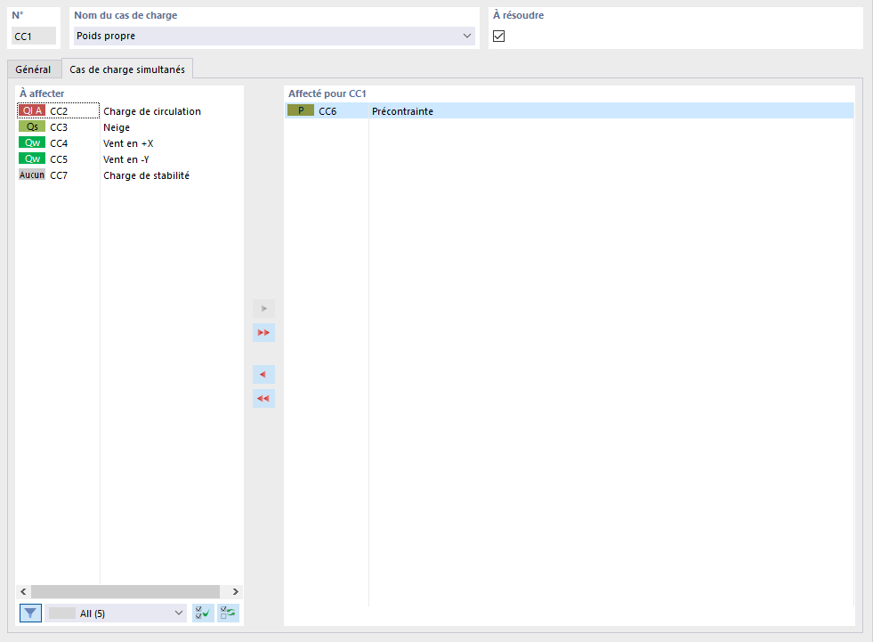This screenshot has height=642, width=873.
Task: Click the P category badge for CC6
Action: (301, 110)
